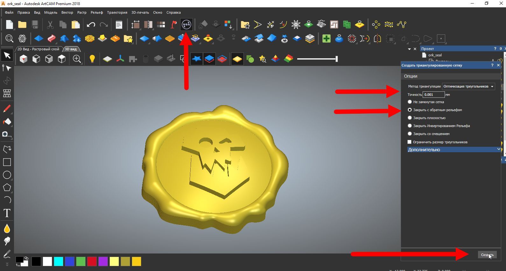This screenshot has height=271, width=506.
Task: Click the Zoom magnifier in 3D view toolbar
Action: (77, 59)
